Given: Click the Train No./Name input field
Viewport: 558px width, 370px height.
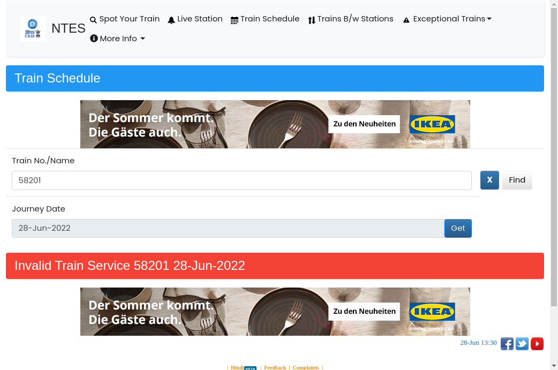Looking at the screenshot, I should pyautogui.click(x=242, y=180).
